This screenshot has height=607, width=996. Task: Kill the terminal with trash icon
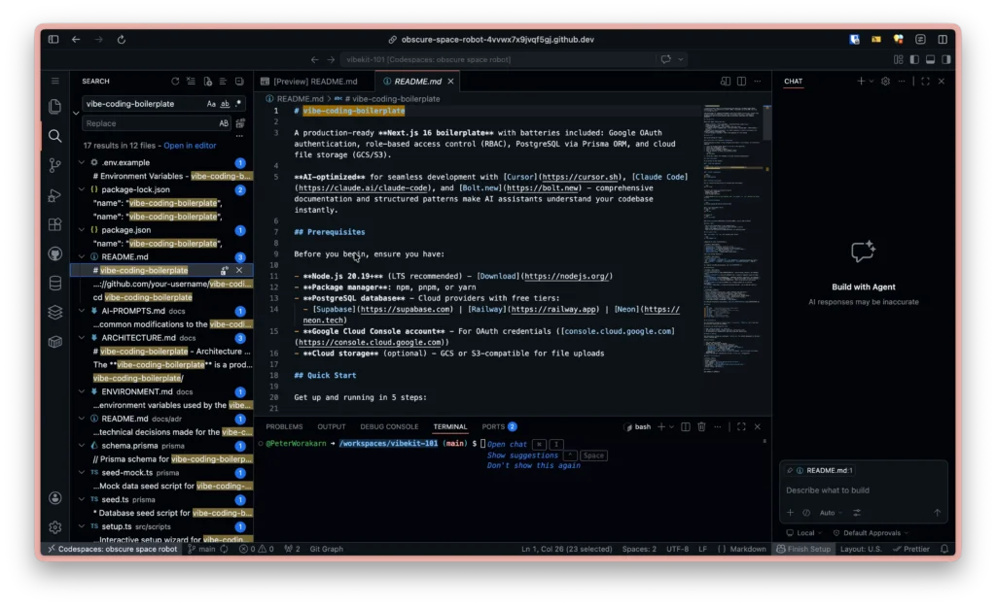point(701,427)
